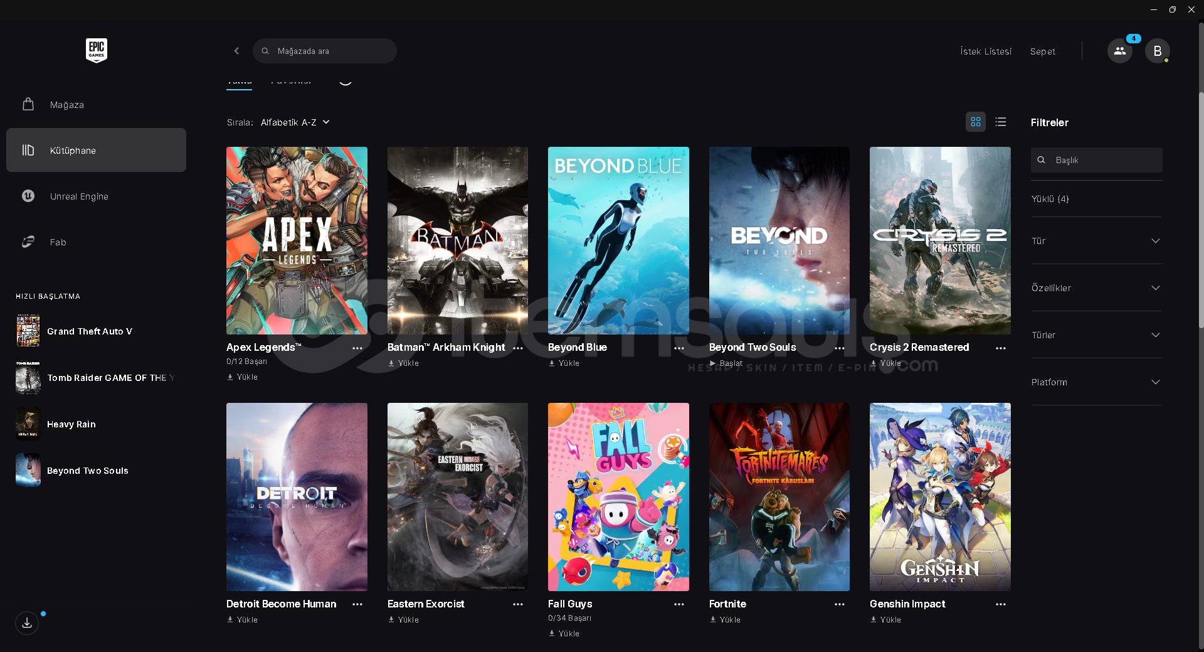Expand the Tür filter
The width and height of the screenshot is (1204, 652).
click(x=1096, y=241)
